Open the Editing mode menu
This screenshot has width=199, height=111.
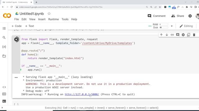pyautogui.click(x=186, y=26)
